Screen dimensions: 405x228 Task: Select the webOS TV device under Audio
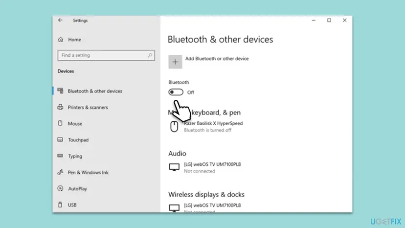pos(212,164)
